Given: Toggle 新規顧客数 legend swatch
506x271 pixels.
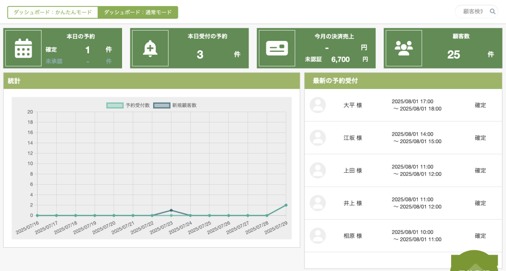Looking at the screenshot, I should click(x=162, y=105).
